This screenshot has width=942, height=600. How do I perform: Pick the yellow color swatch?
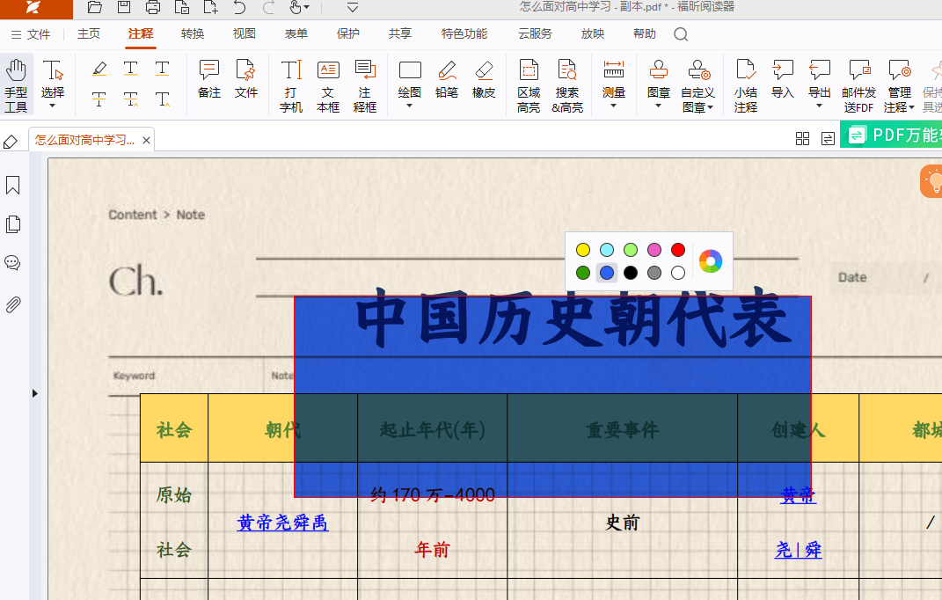(x=583, y=250)
